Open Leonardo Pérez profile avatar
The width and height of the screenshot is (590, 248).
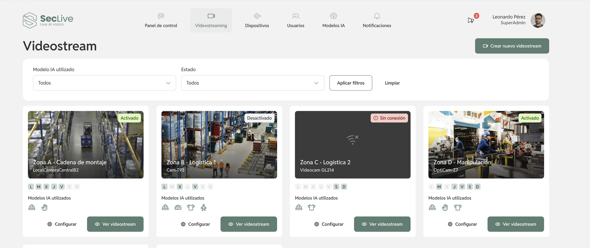[537, 20]
